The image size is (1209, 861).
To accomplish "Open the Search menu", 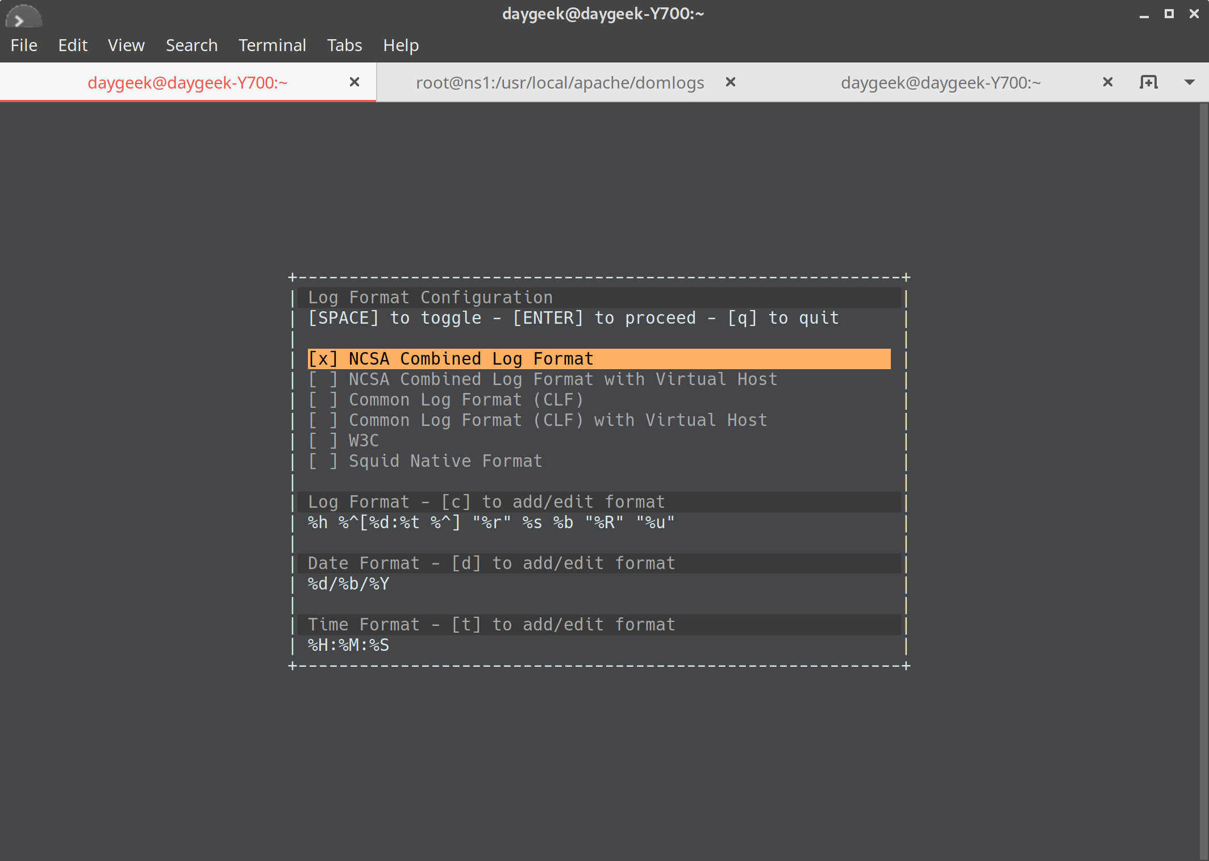I will (x=191, y=45).
